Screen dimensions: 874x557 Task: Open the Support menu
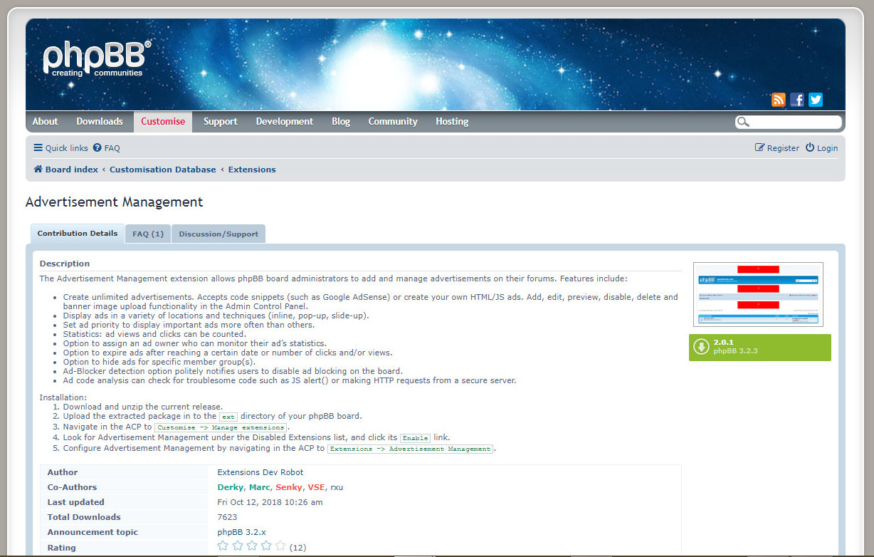221,122
